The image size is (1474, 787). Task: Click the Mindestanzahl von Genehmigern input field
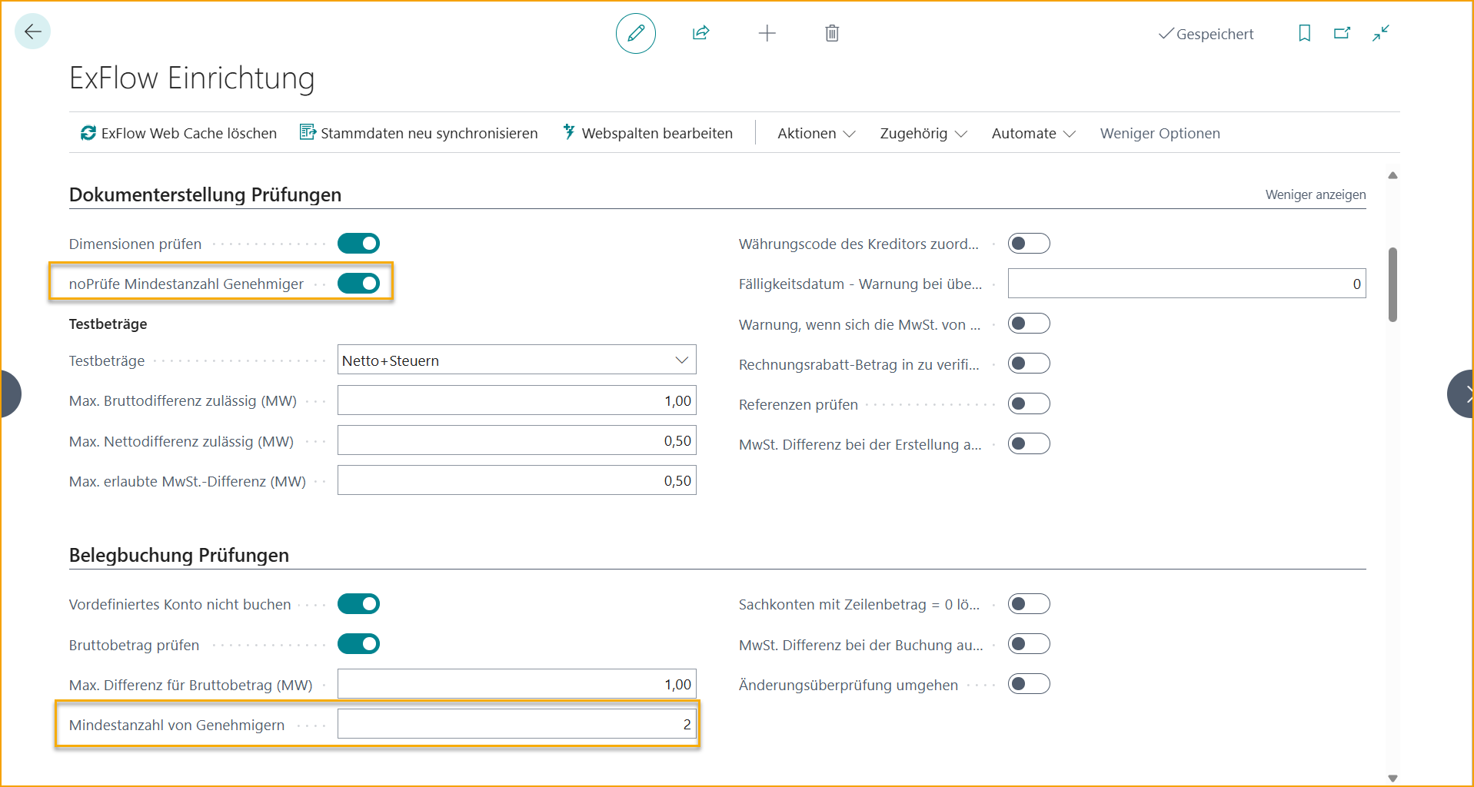coord(517,723)
